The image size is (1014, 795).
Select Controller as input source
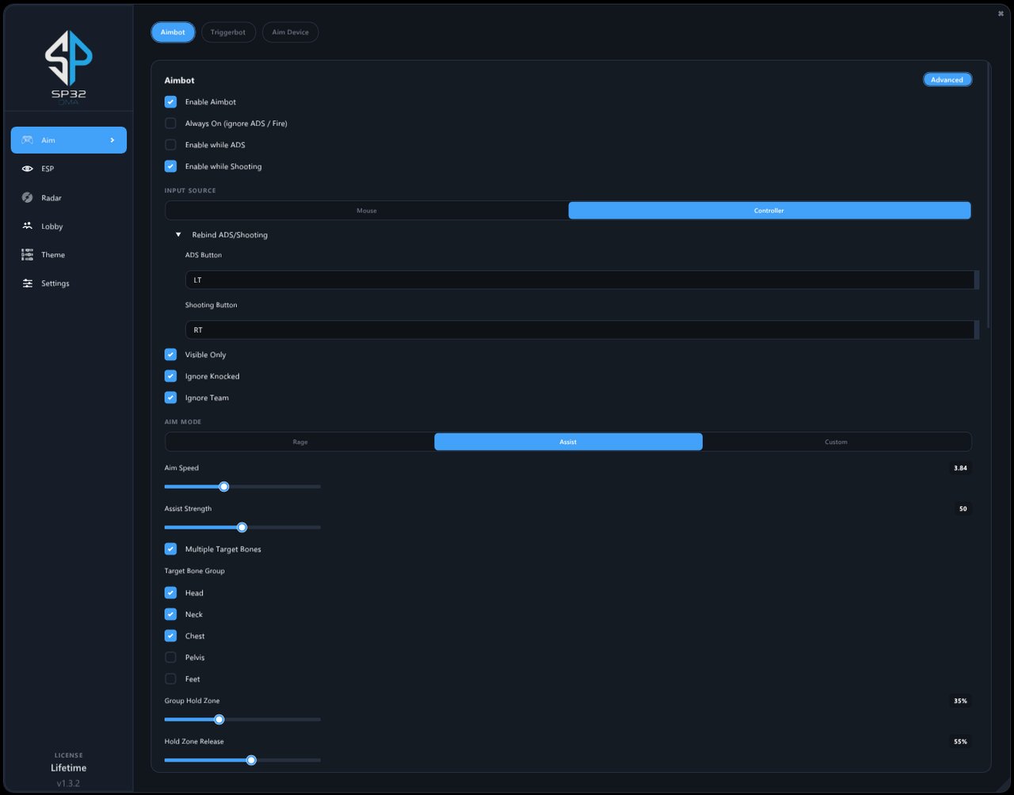(x=769, y=211)
